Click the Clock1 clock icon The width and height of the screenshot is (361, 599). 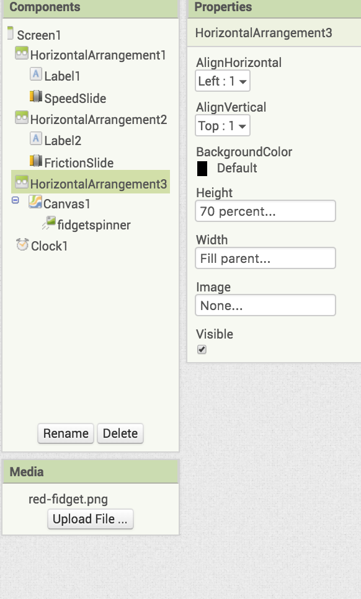pos(22,244)
